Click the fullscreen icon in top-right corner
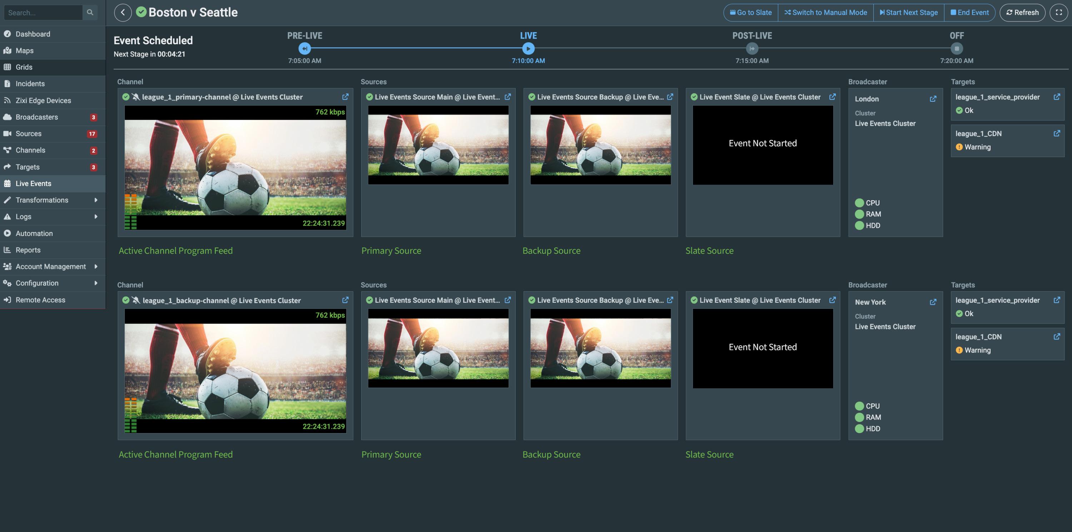This screenshot has width=1072, height=532. pos(1059,12)
